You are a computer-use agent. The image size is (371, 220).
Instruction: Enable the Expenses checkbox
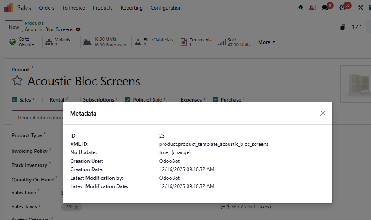click(x=176, y=100)
